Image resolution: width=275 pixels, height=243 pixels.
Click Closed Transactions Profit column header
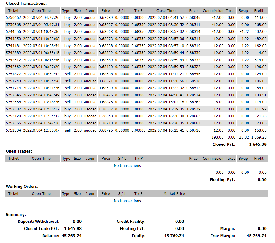[259, 10]
